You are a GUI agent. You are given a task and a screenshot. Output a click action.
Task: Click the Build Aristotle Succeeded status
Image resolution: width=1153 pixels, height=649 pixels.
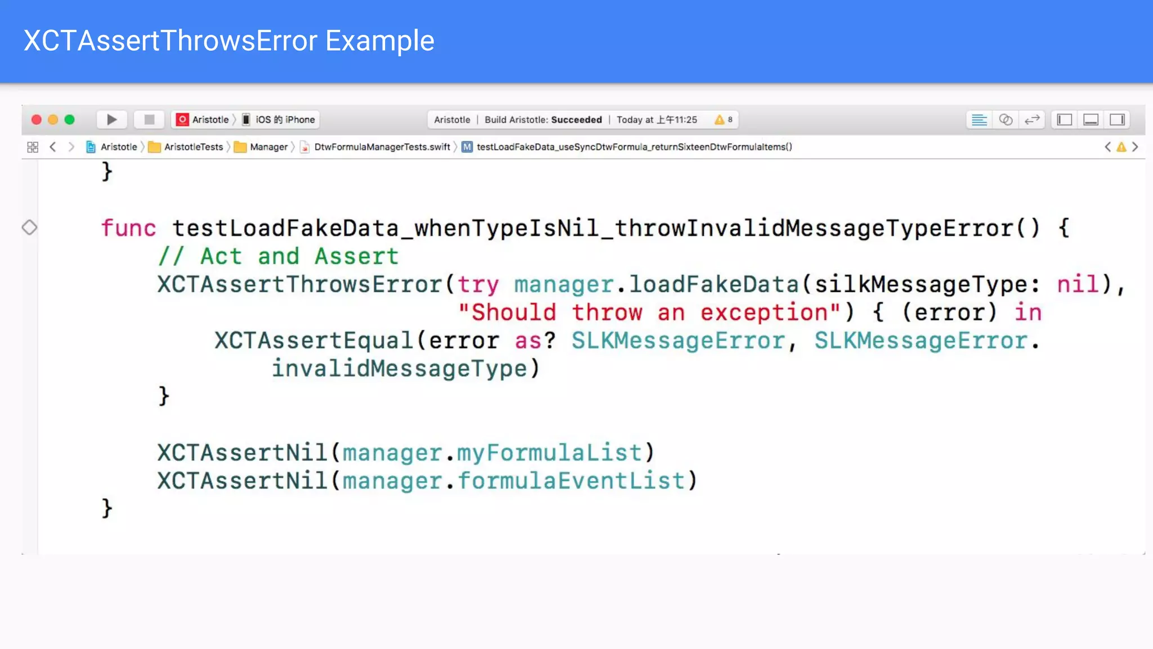pos(543,119)
